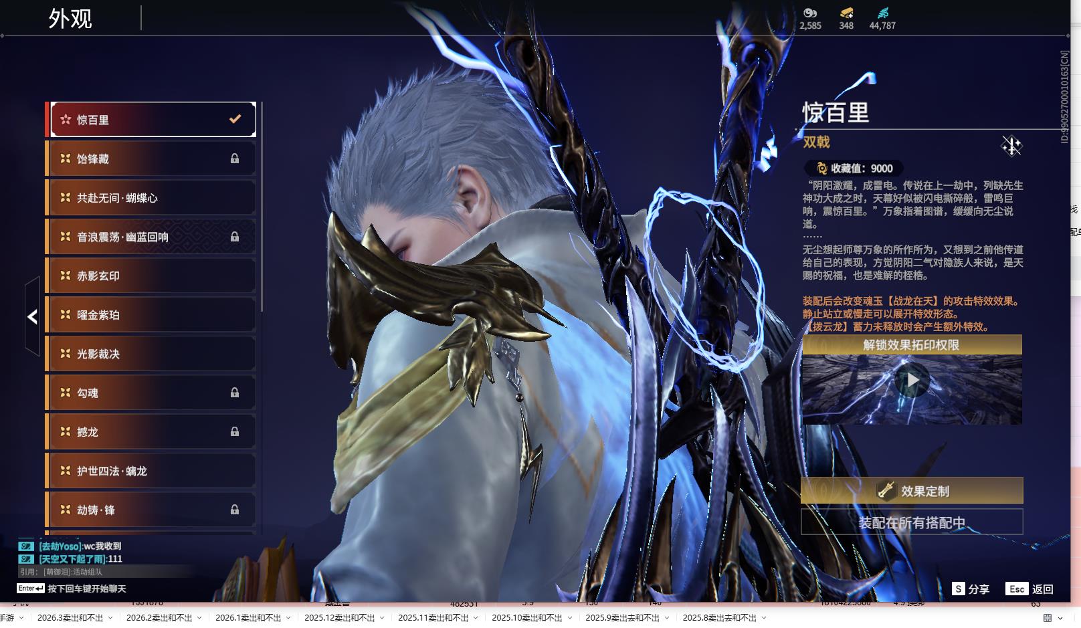This screenshot has width=1081, height=628.
Task: Click the 解锁效果拓印权限 banner button
Action: 912,344
